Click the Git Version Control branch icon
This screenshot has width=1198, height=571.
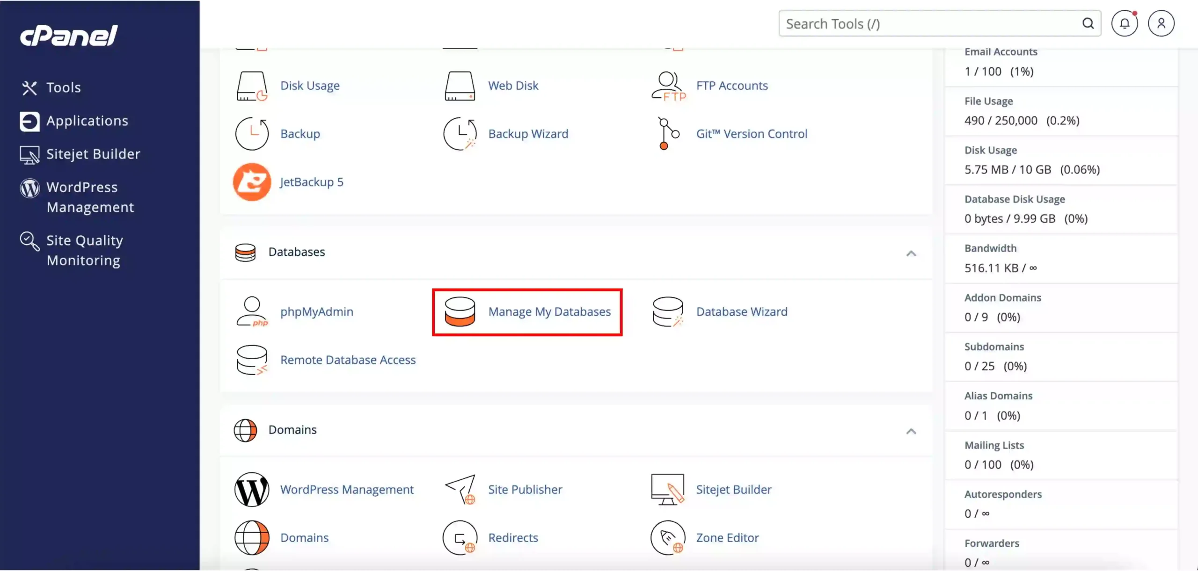tap(668, 134)
